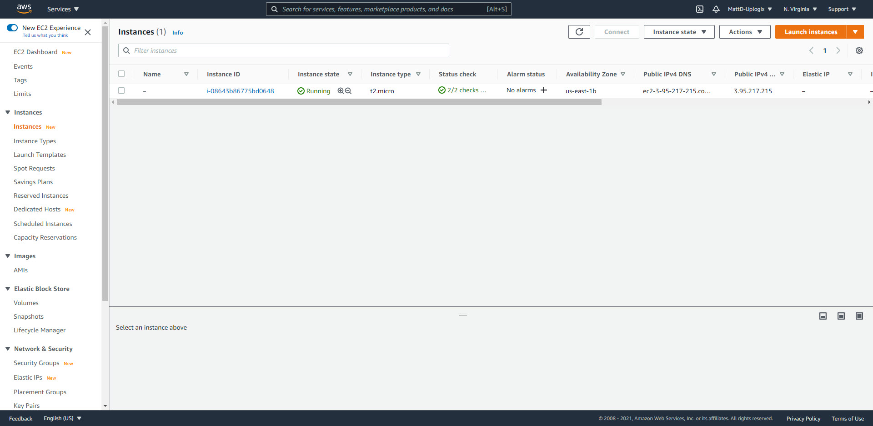Click the horizontal table scrollbar

click(x=359, y=102)
